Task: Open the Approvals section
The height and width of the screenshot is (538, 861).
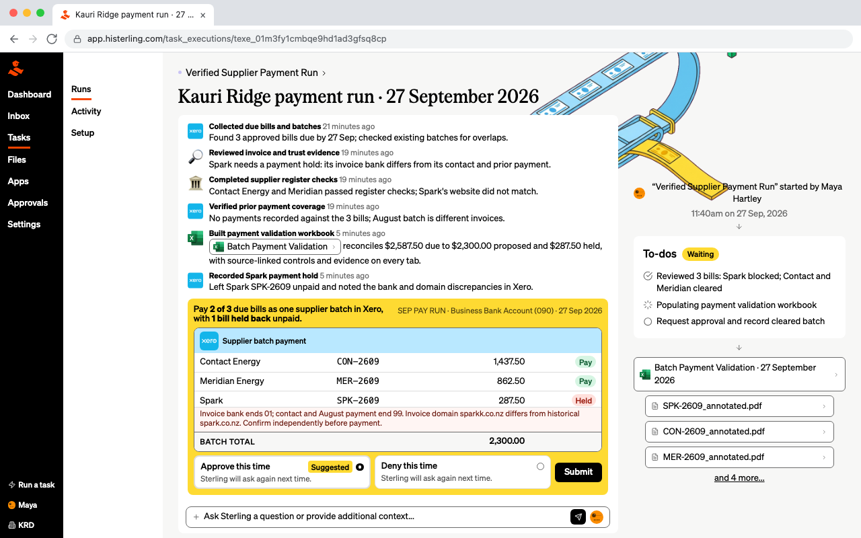Action: (x=28, y=203)
